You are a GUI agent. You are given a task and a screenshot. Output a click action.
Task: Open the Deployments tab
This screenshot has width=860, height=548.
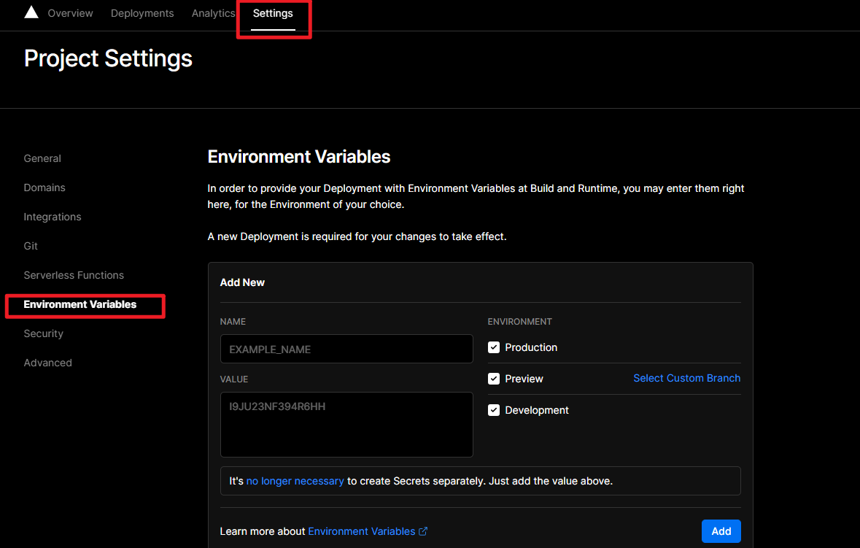coord(142,13)
